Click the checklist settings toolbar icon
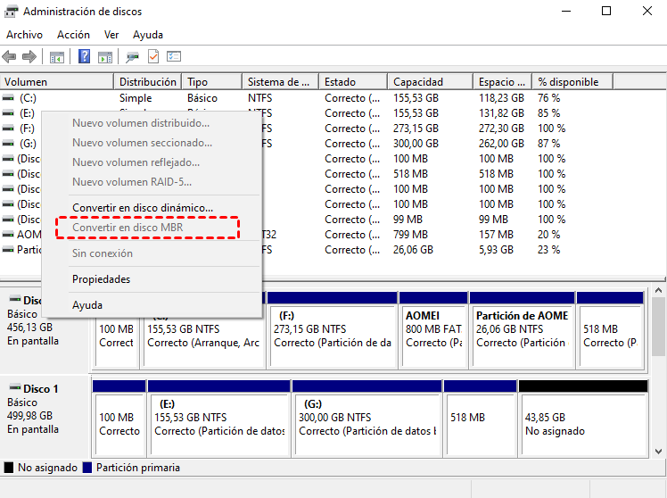 point(173,57)
